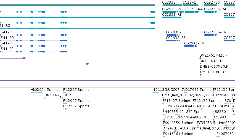The height and width of the screenshot is (138, 235).
Task: Open the 101189 EST label
Action: point(160,90)
